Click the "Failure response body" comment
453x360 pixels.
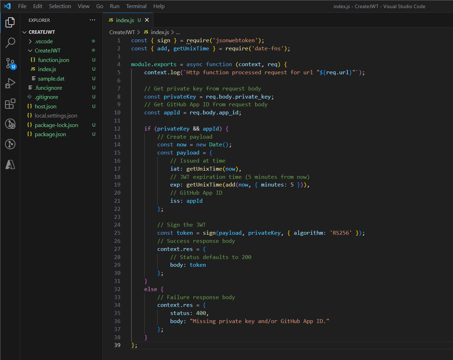tap(196, 297)
